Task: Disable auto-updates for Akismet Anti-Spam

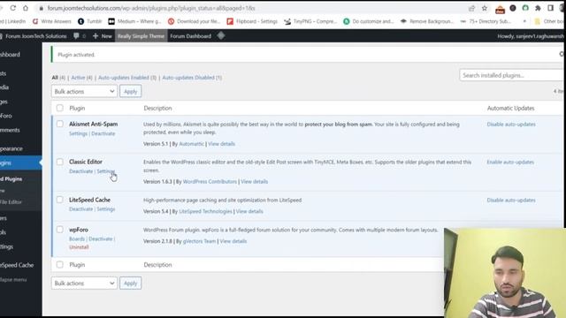Action: (511, 125)
